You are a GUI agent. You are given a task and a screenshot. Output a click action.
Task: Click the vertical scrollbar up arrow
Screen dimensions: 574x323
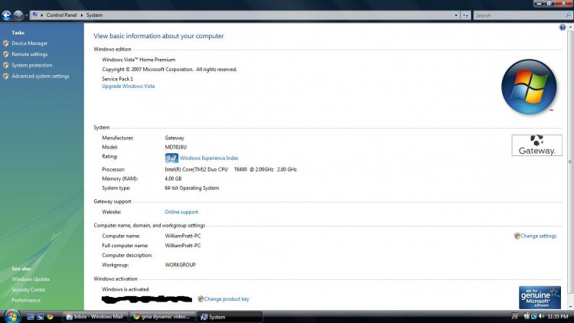pos(571,28)
